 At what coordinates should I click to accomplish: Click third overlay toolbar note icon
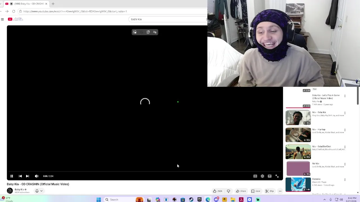point(148,32)
